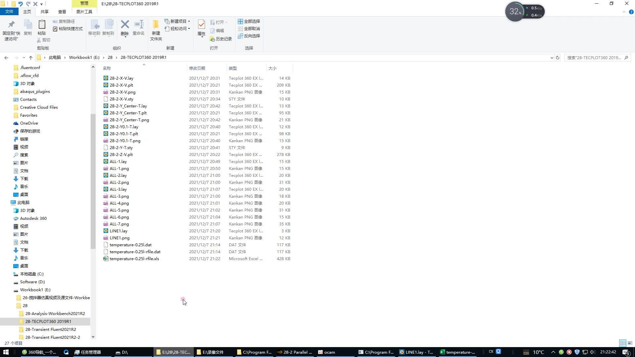Click the red Delete X icon
The width and height of the screenshot is (635, 357).
click(x=125, y=24)
